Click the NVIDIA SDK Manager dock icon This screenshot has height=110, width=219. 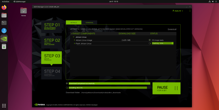tap(4, 39)
